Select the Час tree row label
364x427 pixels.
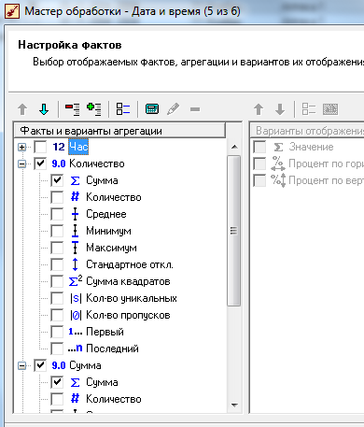coord(78,147)
